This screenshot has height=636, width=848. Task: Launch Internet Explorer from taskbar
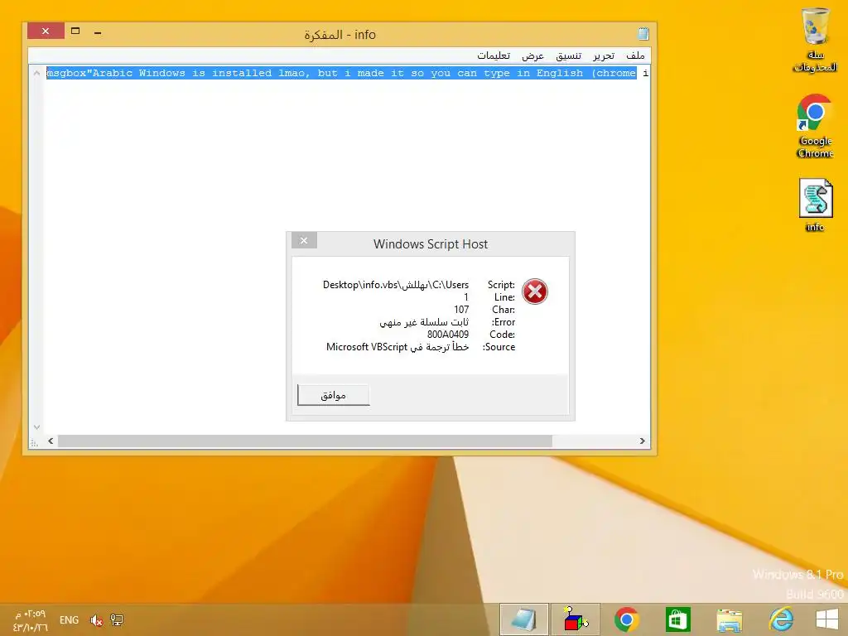coord(780,619)
